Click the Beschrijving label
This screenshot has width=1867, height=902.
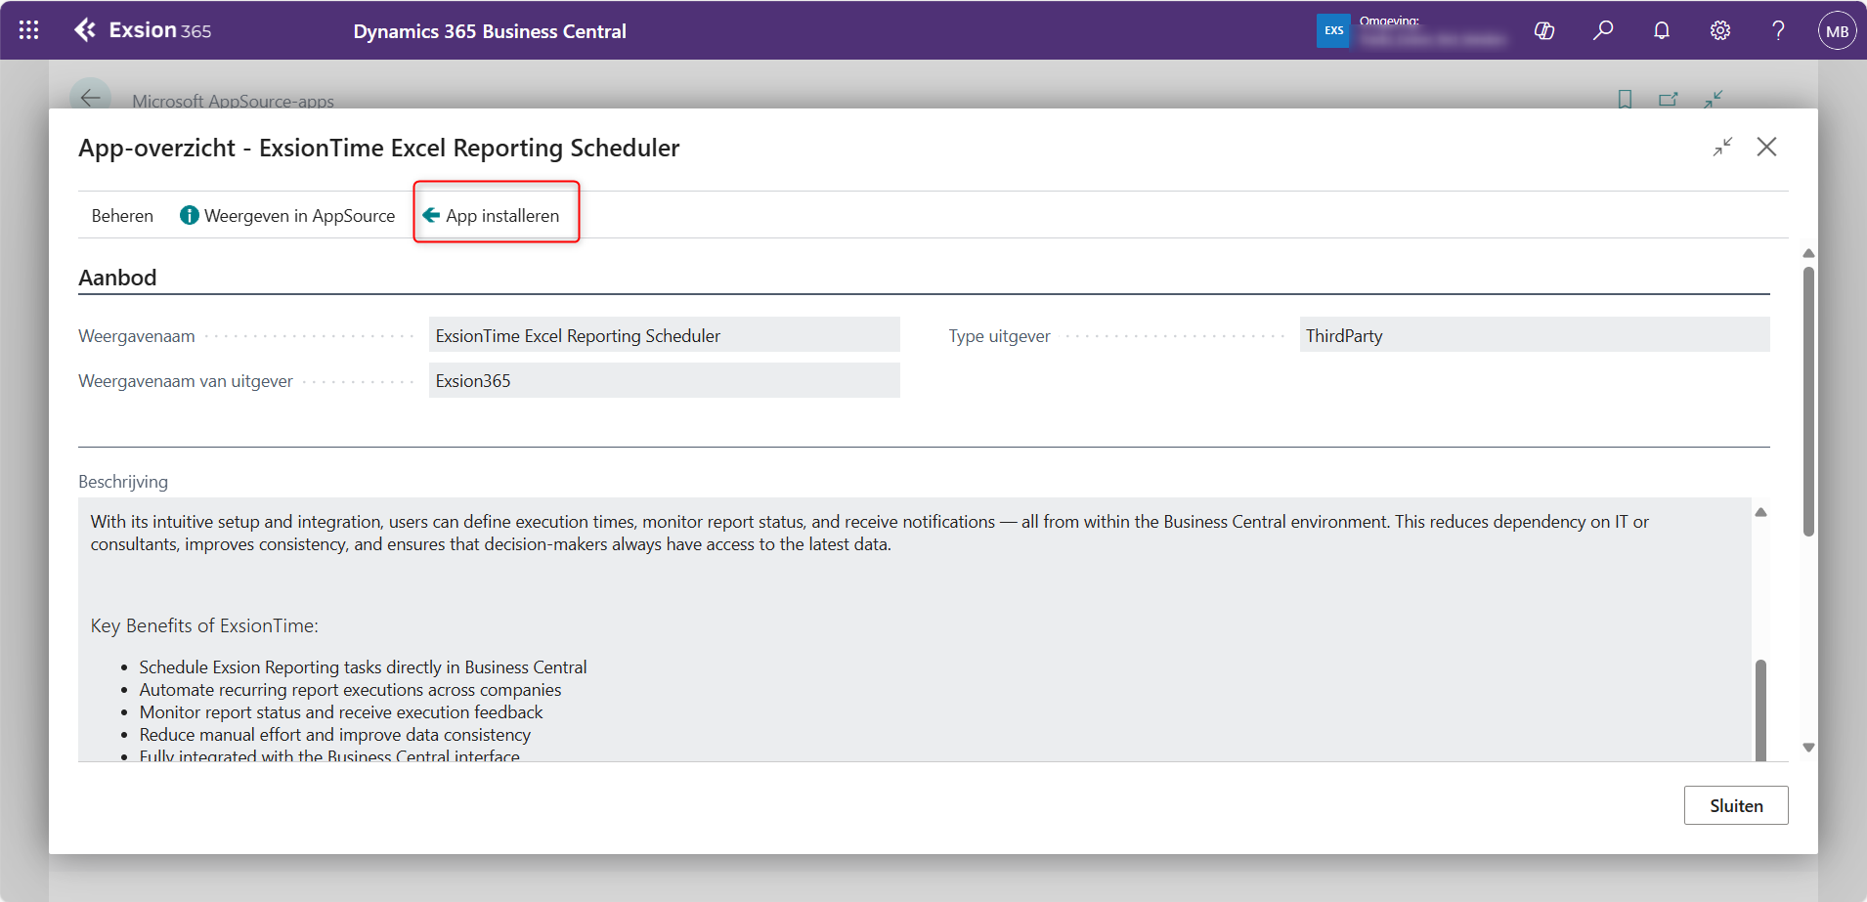click(x=123, y=482)
